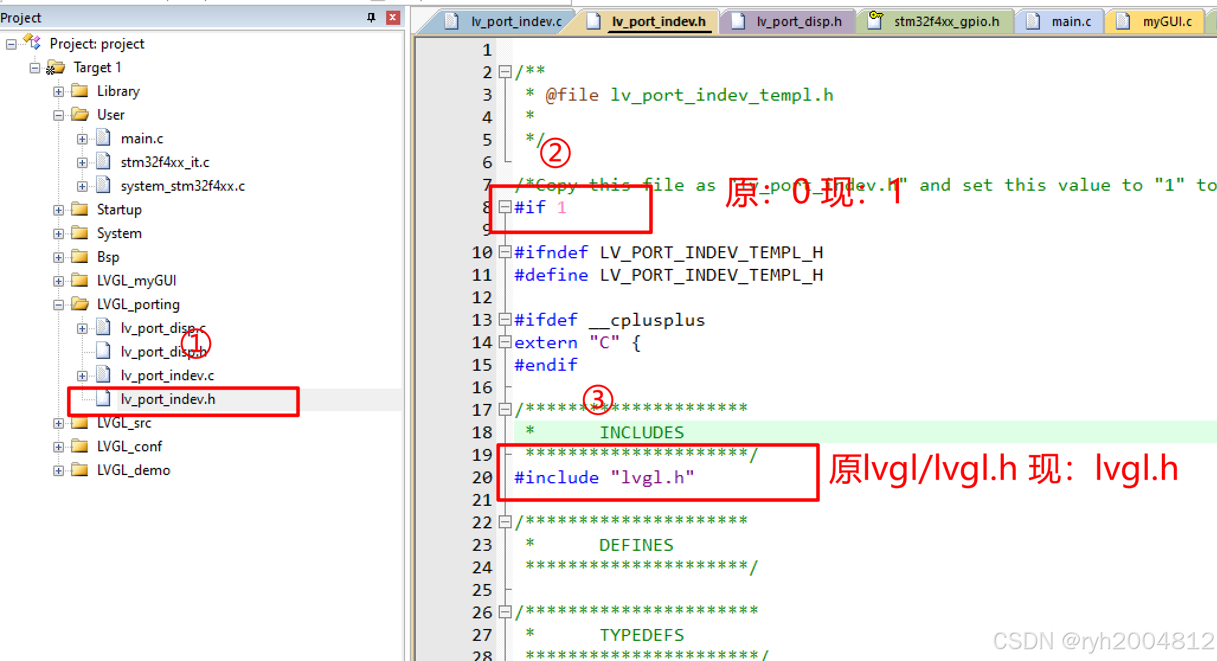Click the document icon on myGUI.c tab
The width and height of the screenshot is (1217, 661).
pyautogui.click(x=1123, y=21)
